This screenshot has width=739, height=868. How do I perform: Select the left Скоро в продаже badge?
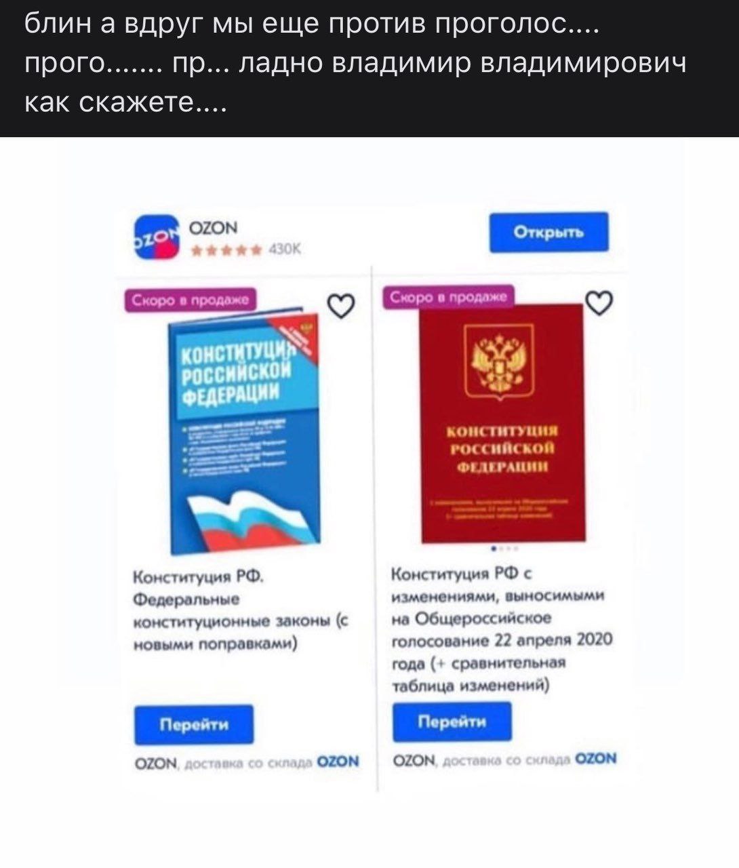pos(191,300)
